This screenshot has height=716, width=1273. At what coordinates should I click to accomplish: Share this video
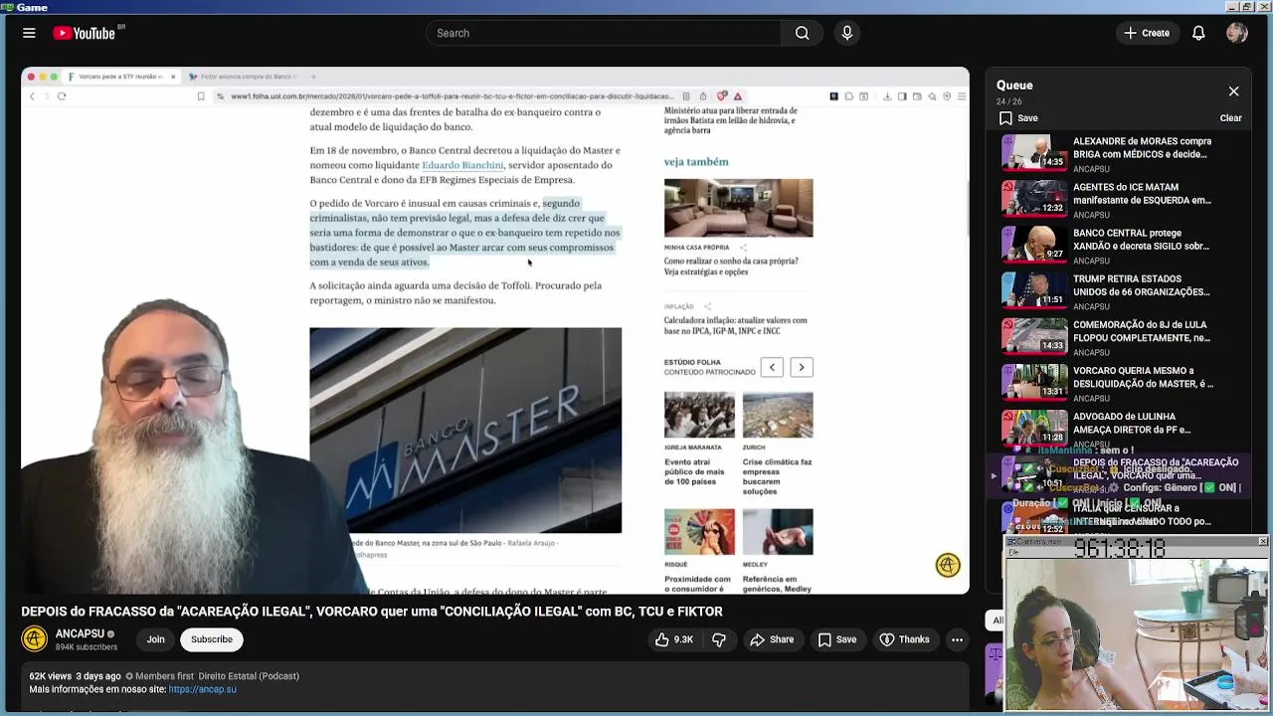772,639
